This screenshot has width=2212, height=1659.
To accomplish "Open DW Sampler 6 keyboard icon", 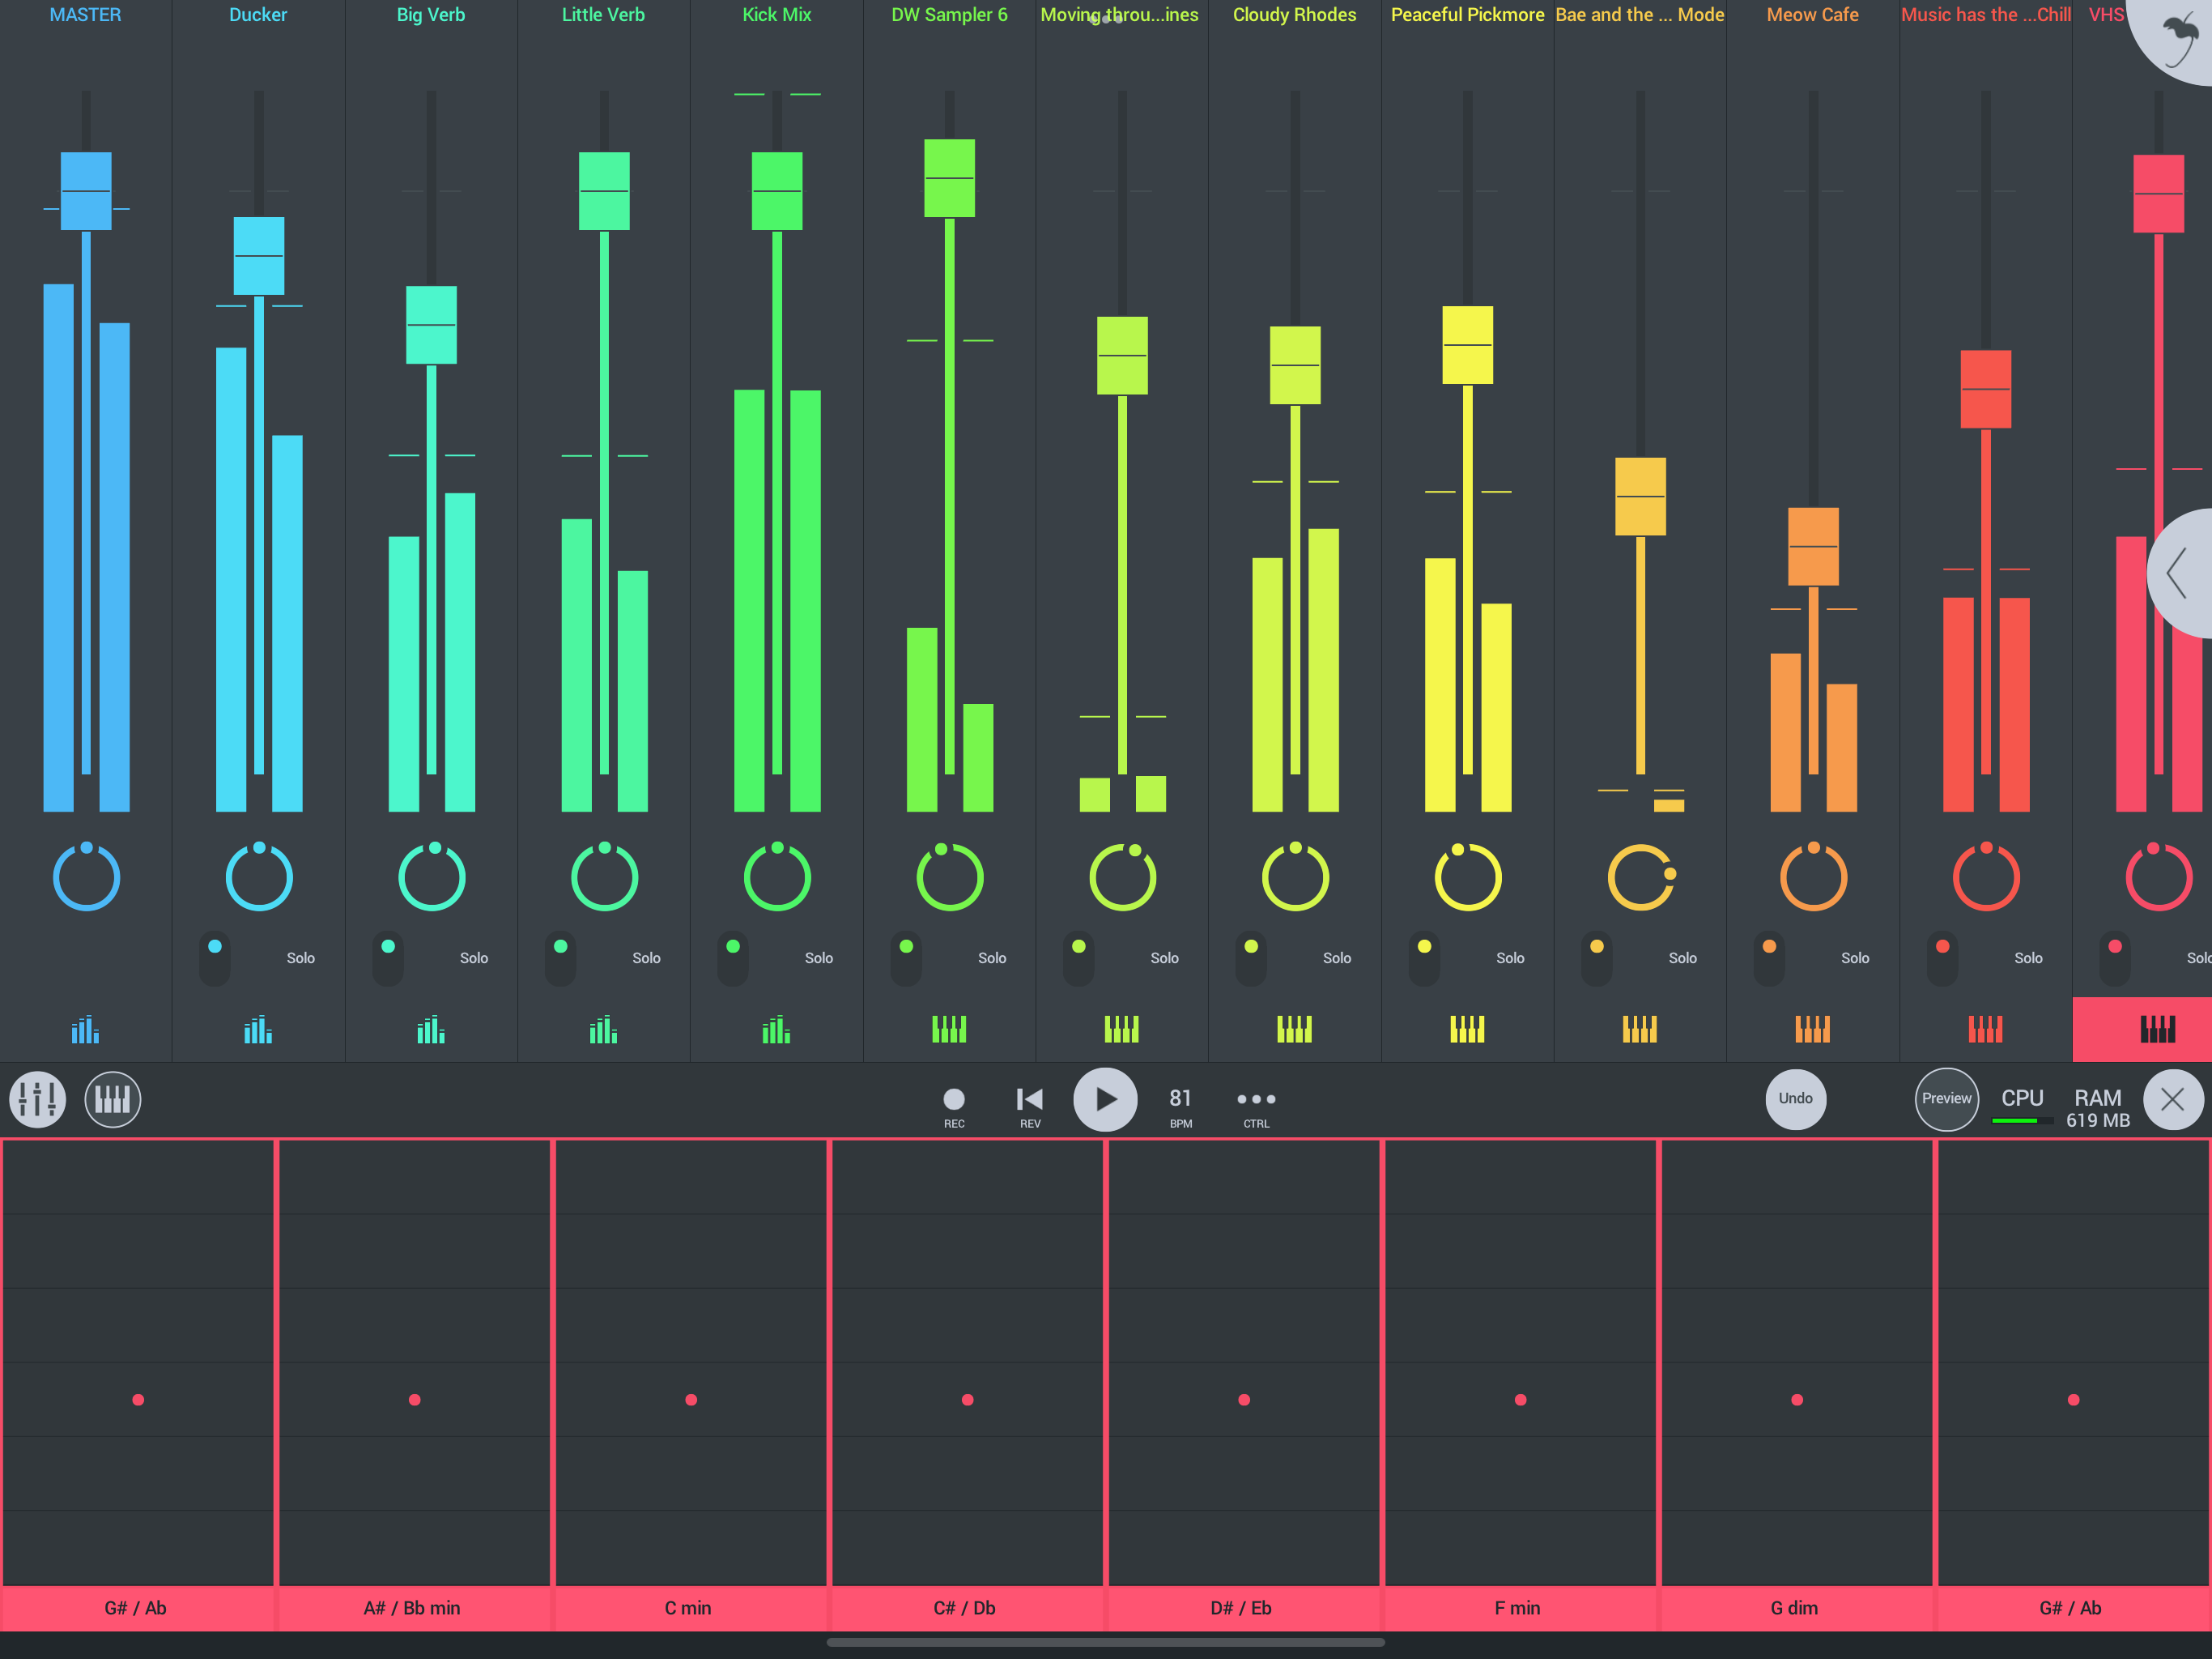I will [948, 1029].
